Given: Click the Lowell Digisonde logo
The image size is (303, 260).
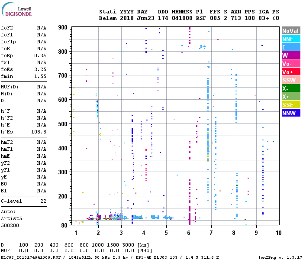Looking at the screenshot, I should [x=16, y=10].
